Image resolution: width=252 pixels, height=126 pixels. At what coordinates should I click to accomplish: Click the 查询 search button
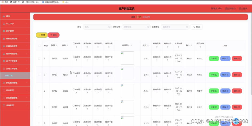(x=197, y=27)
